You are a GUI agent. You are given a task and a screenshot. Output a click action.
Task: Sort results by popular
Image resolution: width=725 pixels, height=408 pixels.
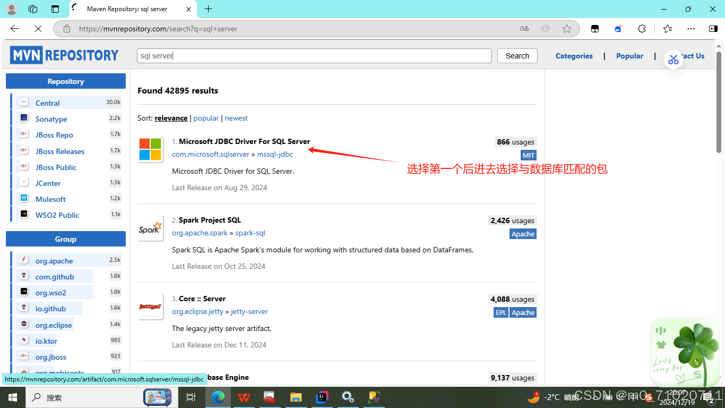pos(206,118)
